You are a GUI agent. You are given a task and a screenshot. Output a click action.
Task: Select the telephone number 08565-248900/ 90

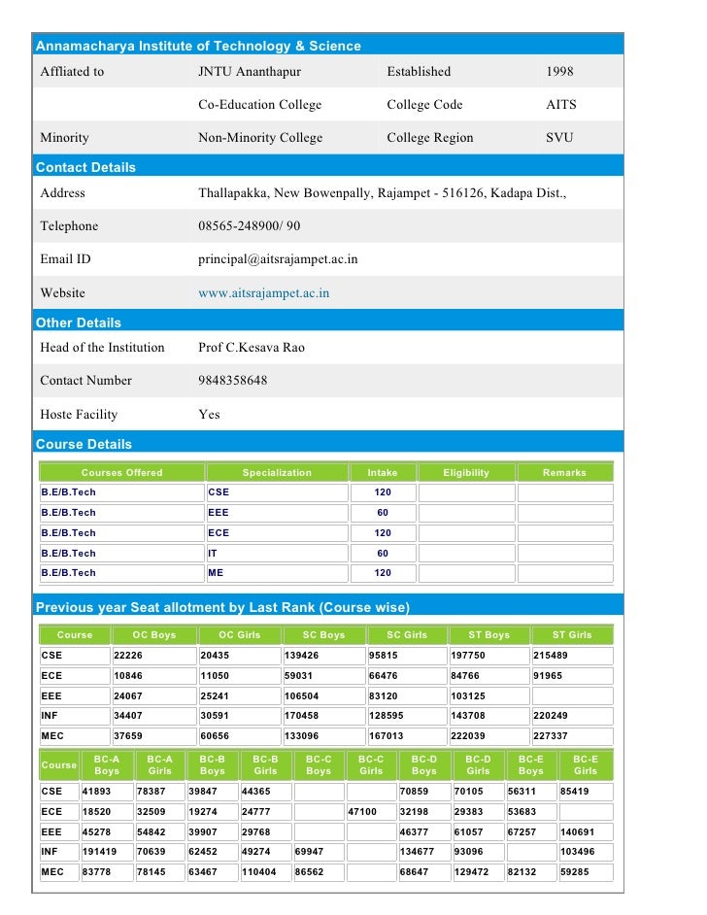pos(249,225)
